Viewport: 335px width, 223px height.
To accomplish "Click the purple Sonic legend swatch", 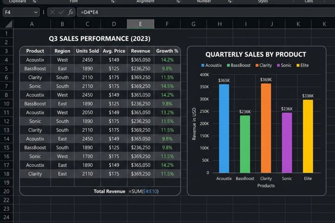I will click(x=278, y=66).
